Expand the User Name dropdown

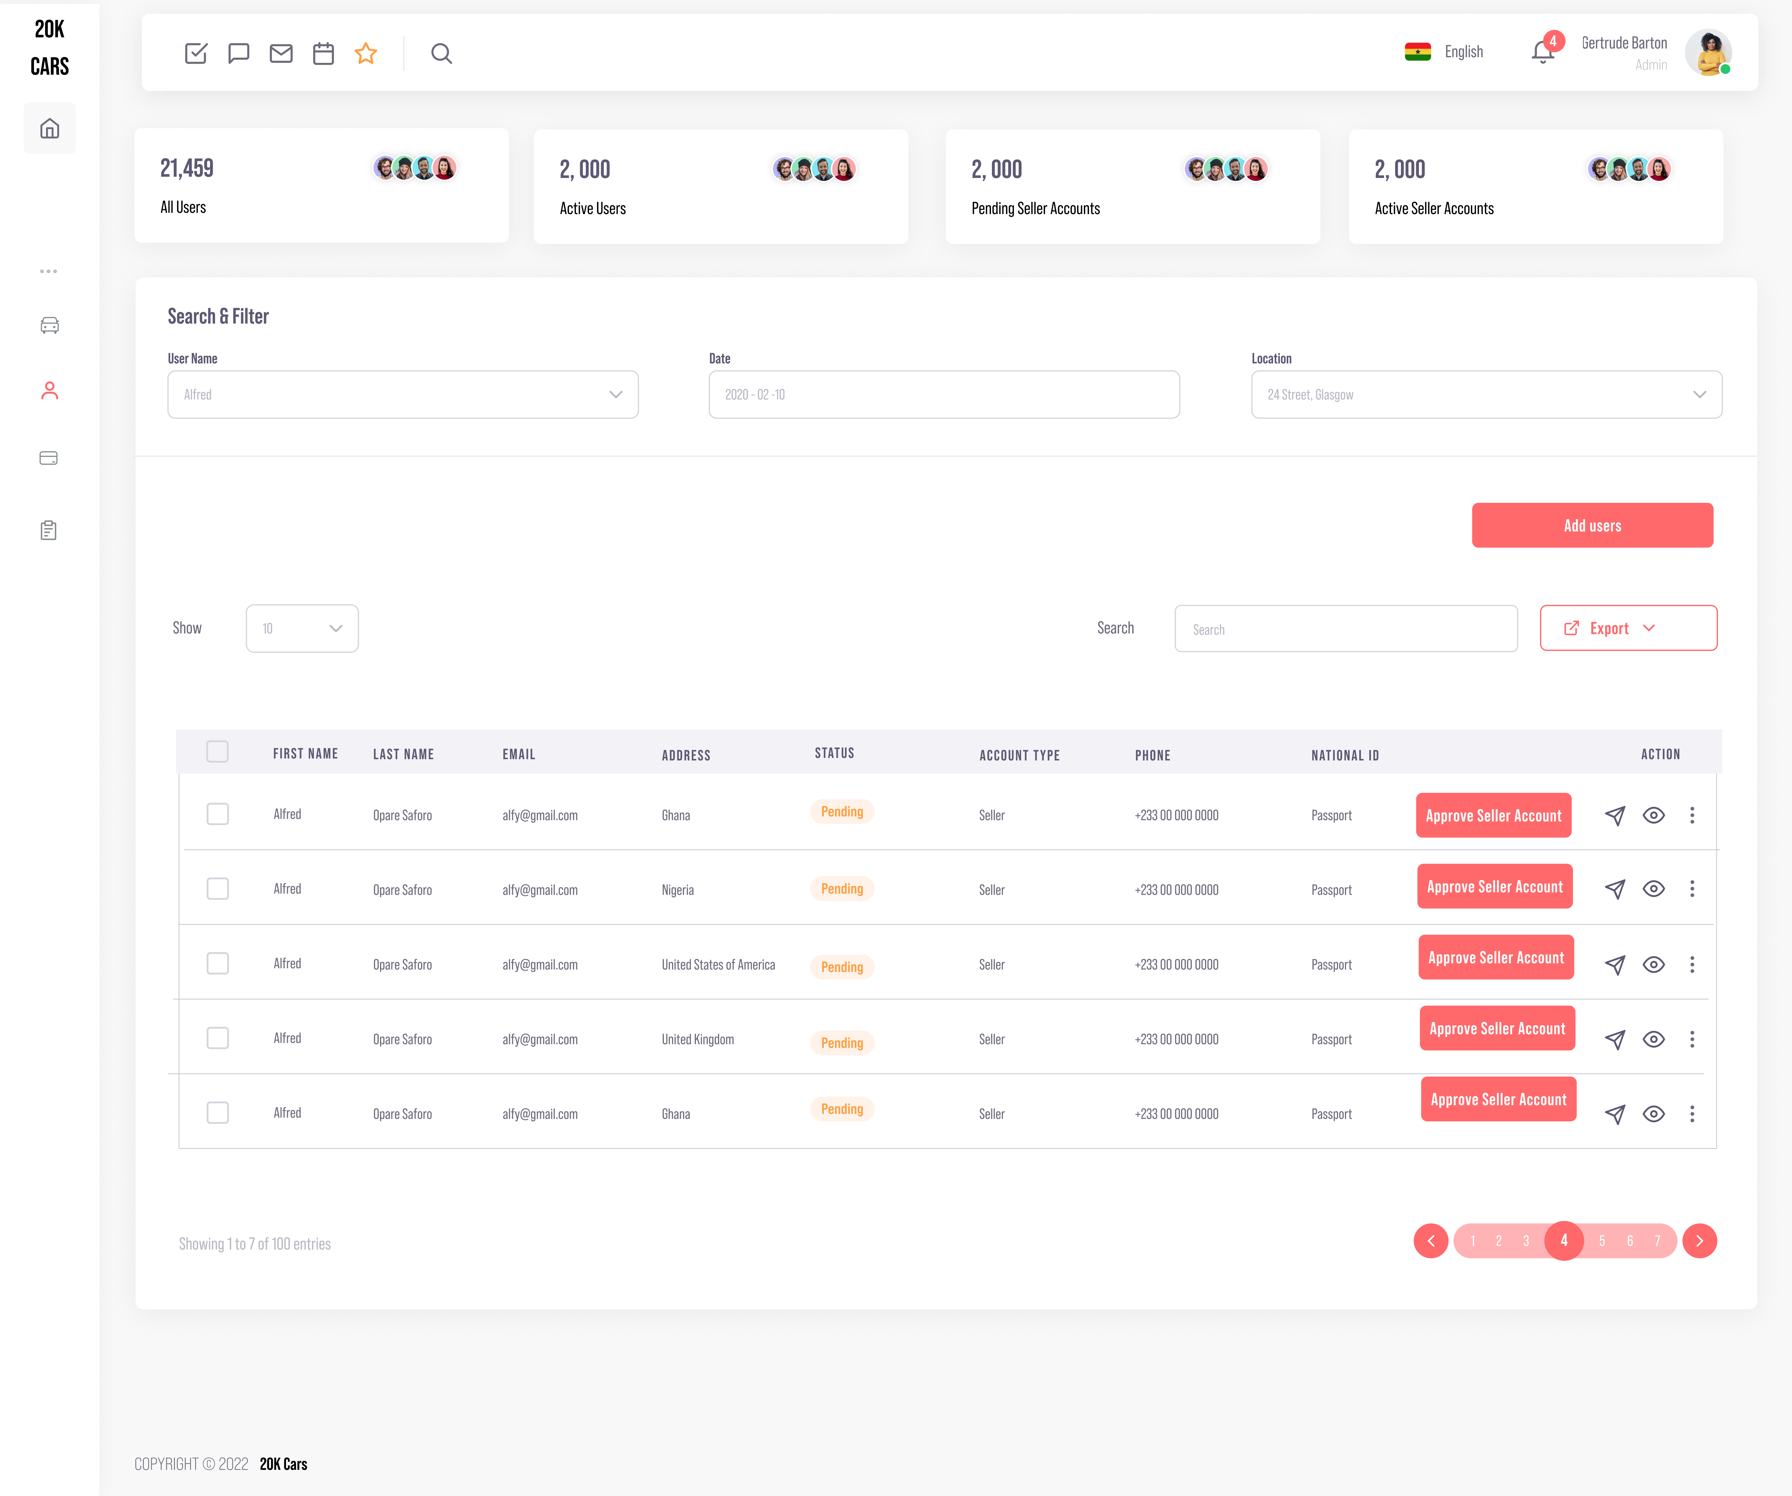point(403,394)
